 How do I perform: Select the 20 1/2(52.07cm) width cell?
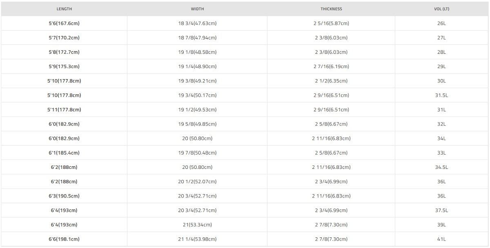coord(197,182)
